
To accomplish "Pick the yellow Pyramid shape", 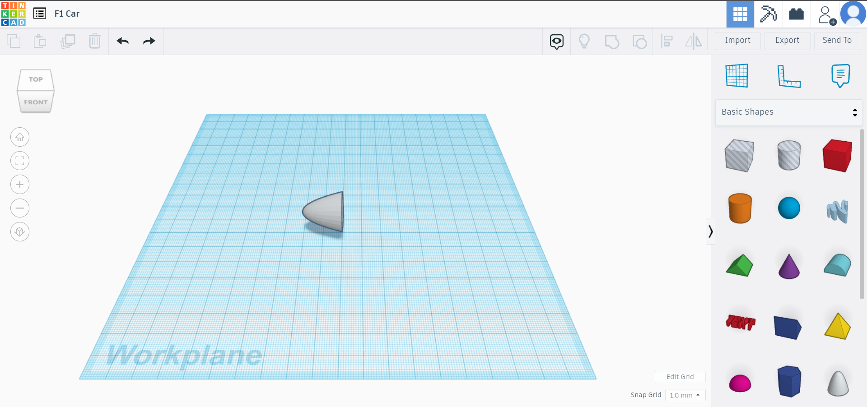I will pyautogui.click(x=838, y=326).
